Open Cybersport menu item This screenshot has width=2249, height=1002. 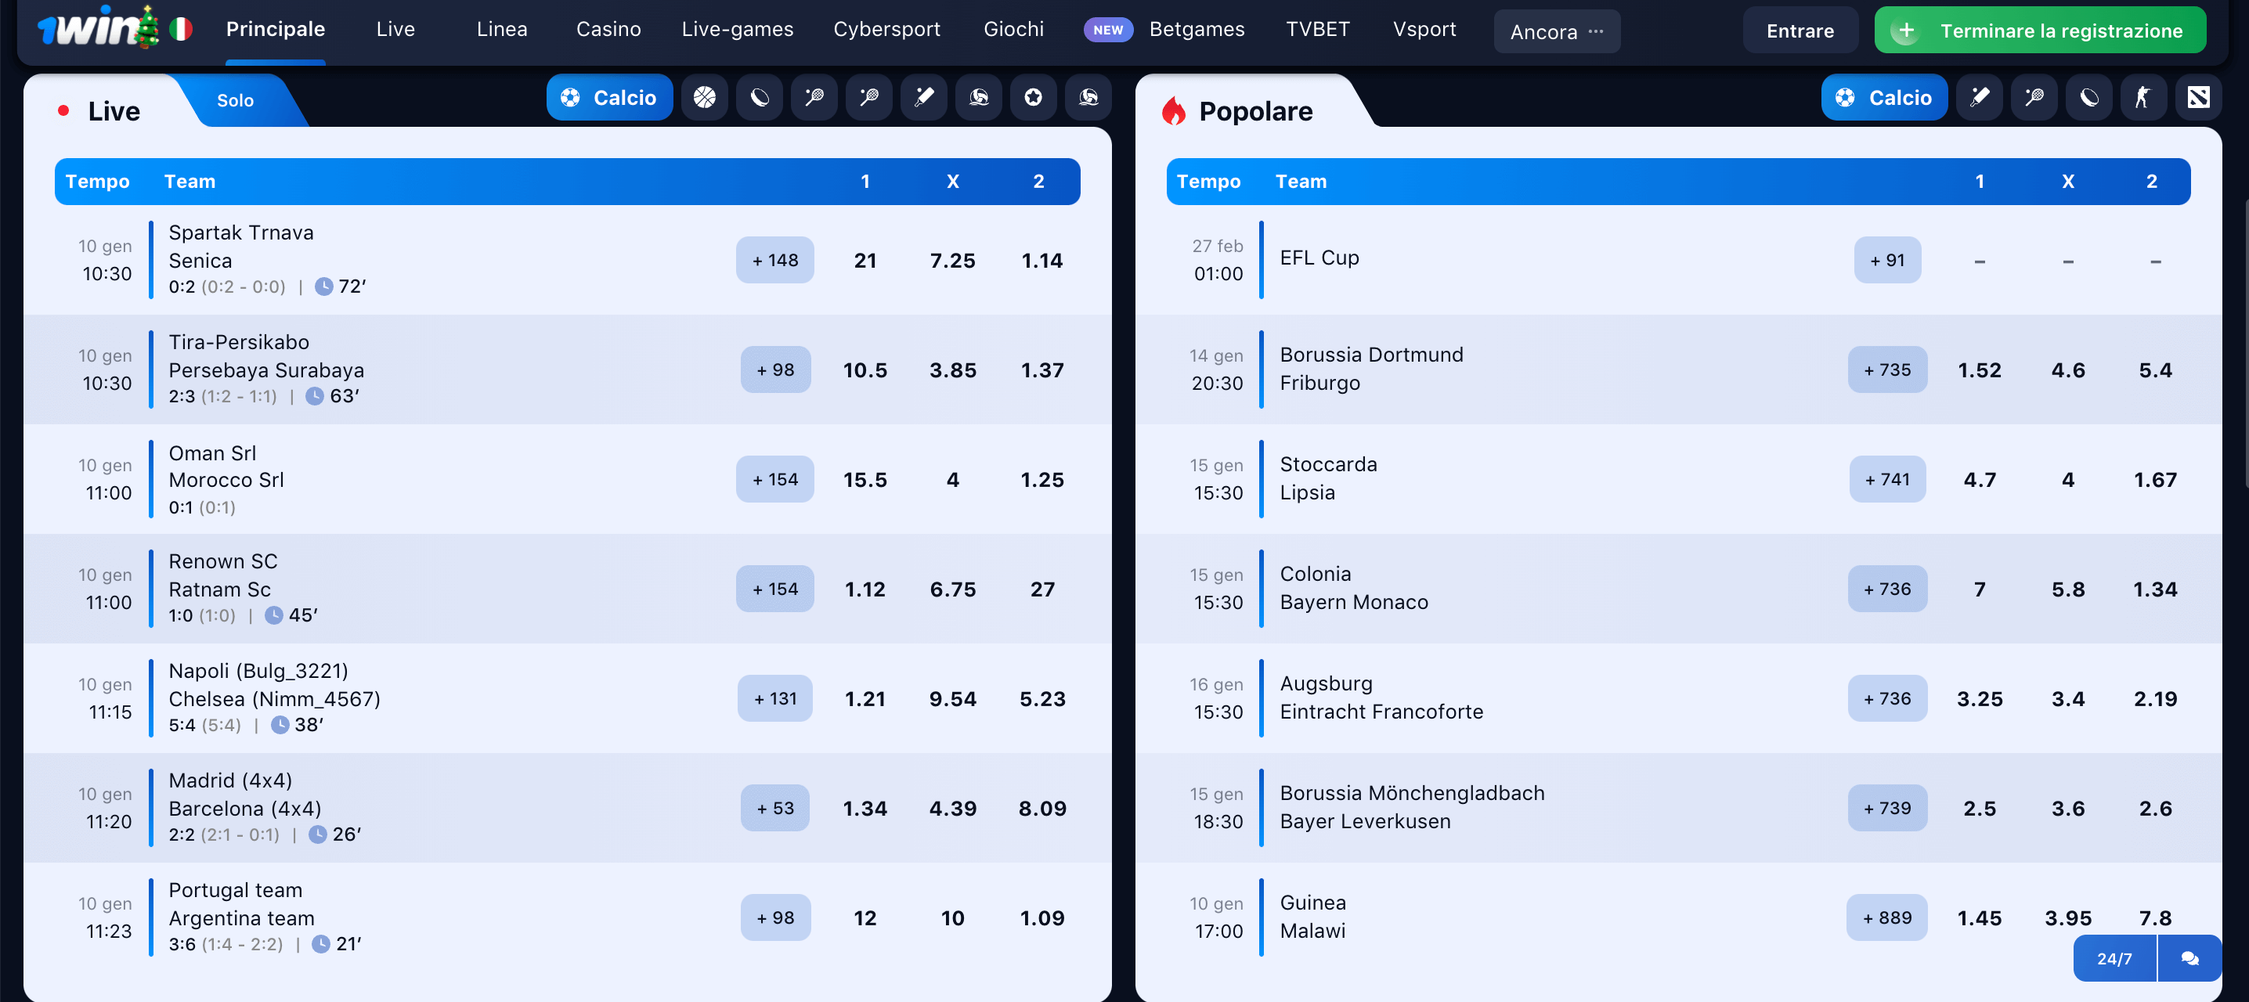(887, 30)
